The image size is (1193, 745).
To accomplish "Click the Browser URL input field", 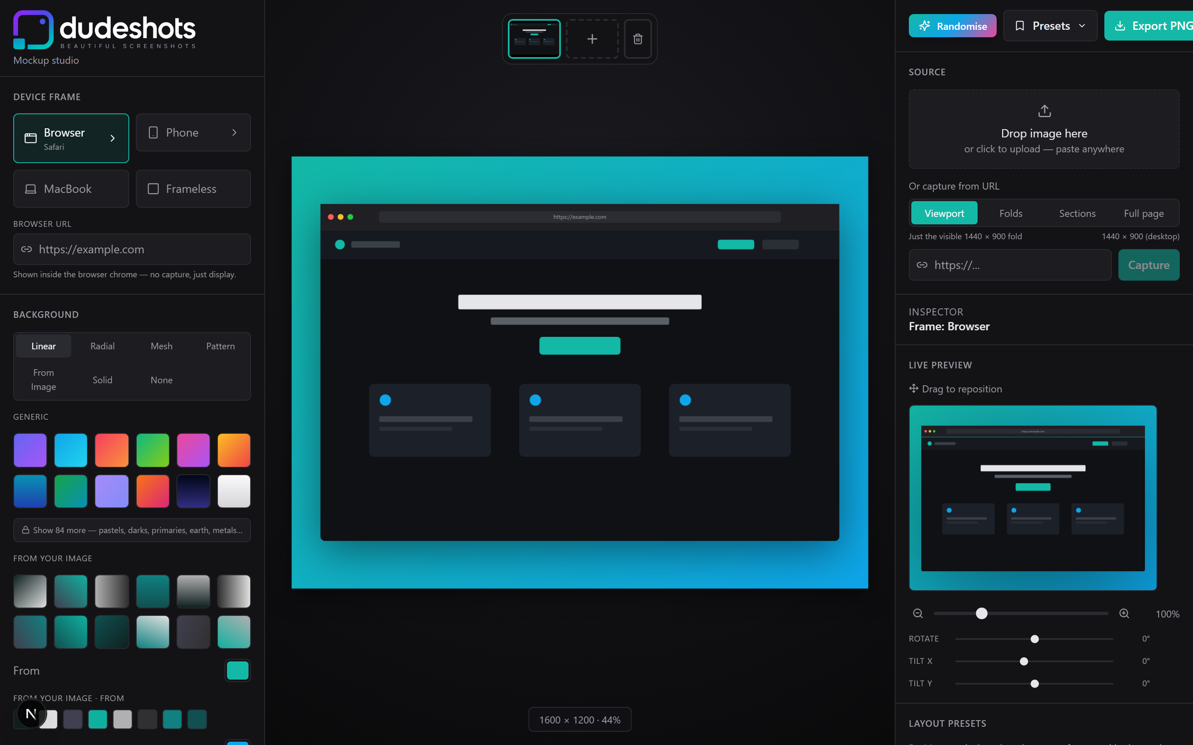I will (132, 249).
